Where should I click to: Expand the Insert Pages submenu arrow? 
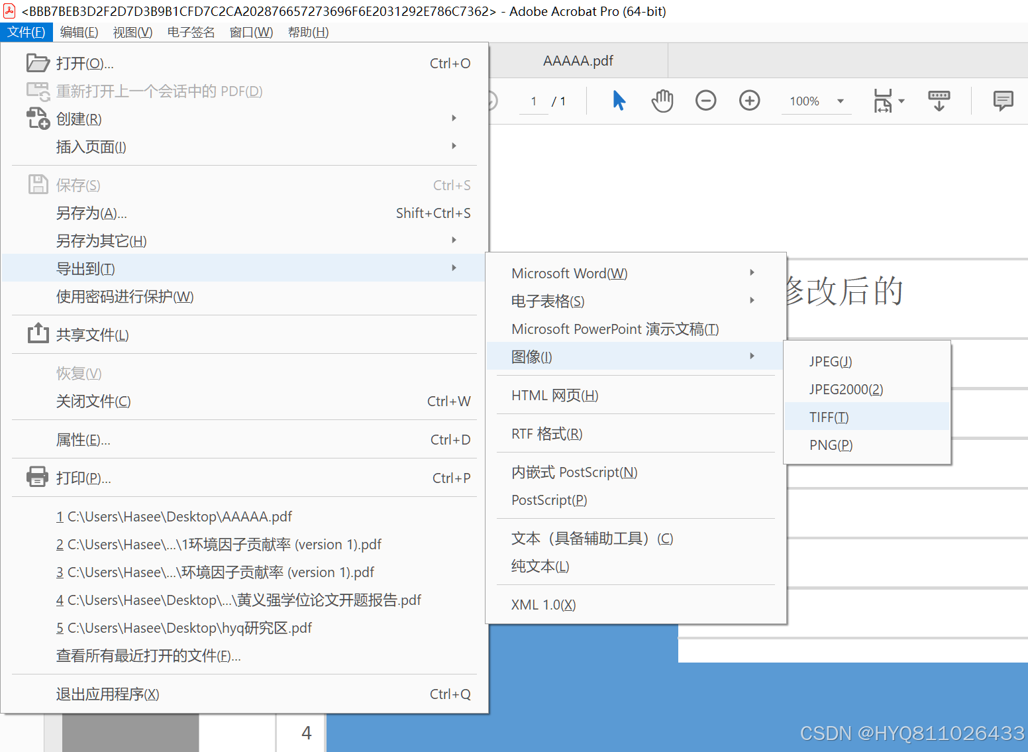pyautogui.click(x=454, y=146)
